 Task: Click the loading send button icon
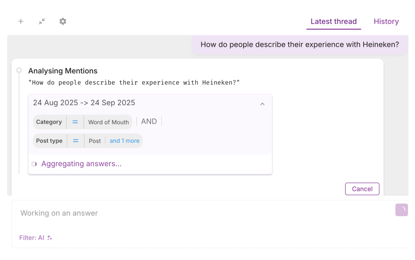pos(401,210)
